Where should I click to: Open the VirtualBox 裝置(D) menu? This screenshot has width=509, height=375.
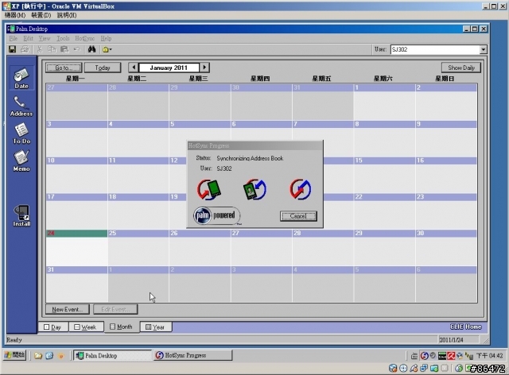(x=41, y=15)
